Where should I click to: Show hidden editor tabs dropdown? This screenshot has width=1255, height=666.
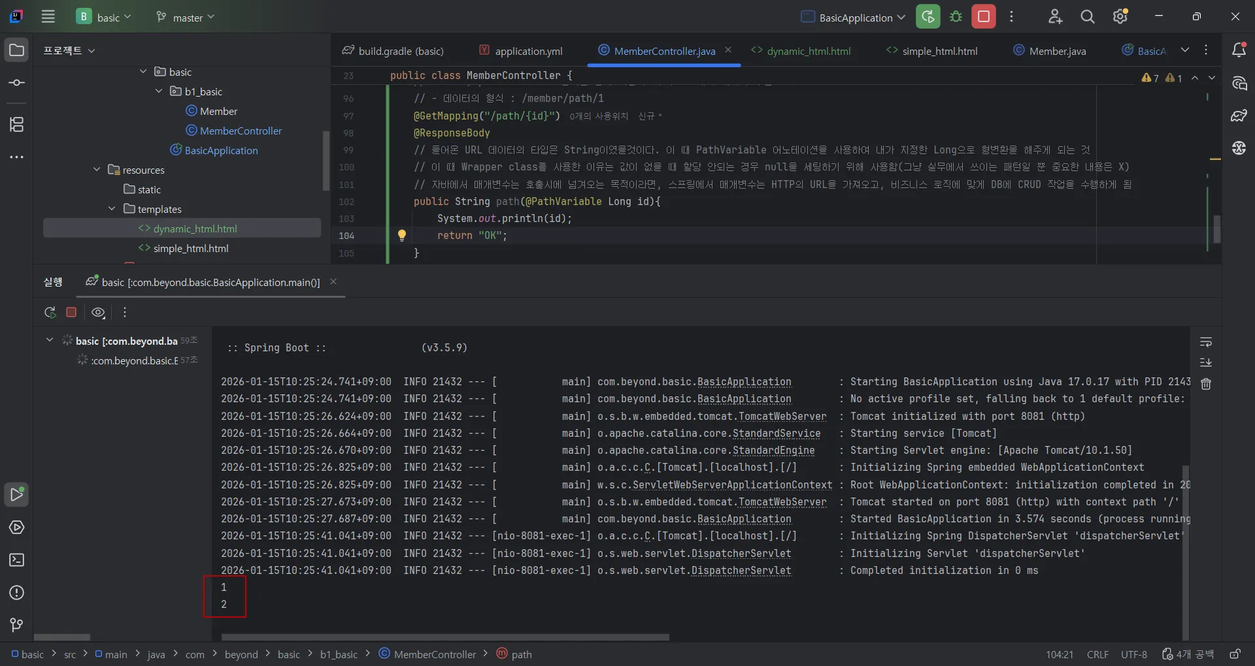coord(1185,50)
